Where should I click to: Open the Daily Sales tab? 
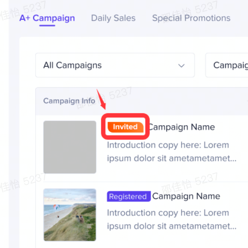tap(113, 18)
